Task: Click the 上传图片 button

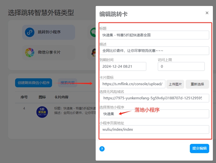Action: (x=175, y=84)
